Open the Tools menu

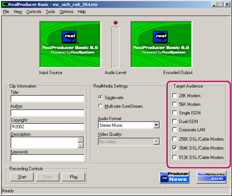(50, 12)
